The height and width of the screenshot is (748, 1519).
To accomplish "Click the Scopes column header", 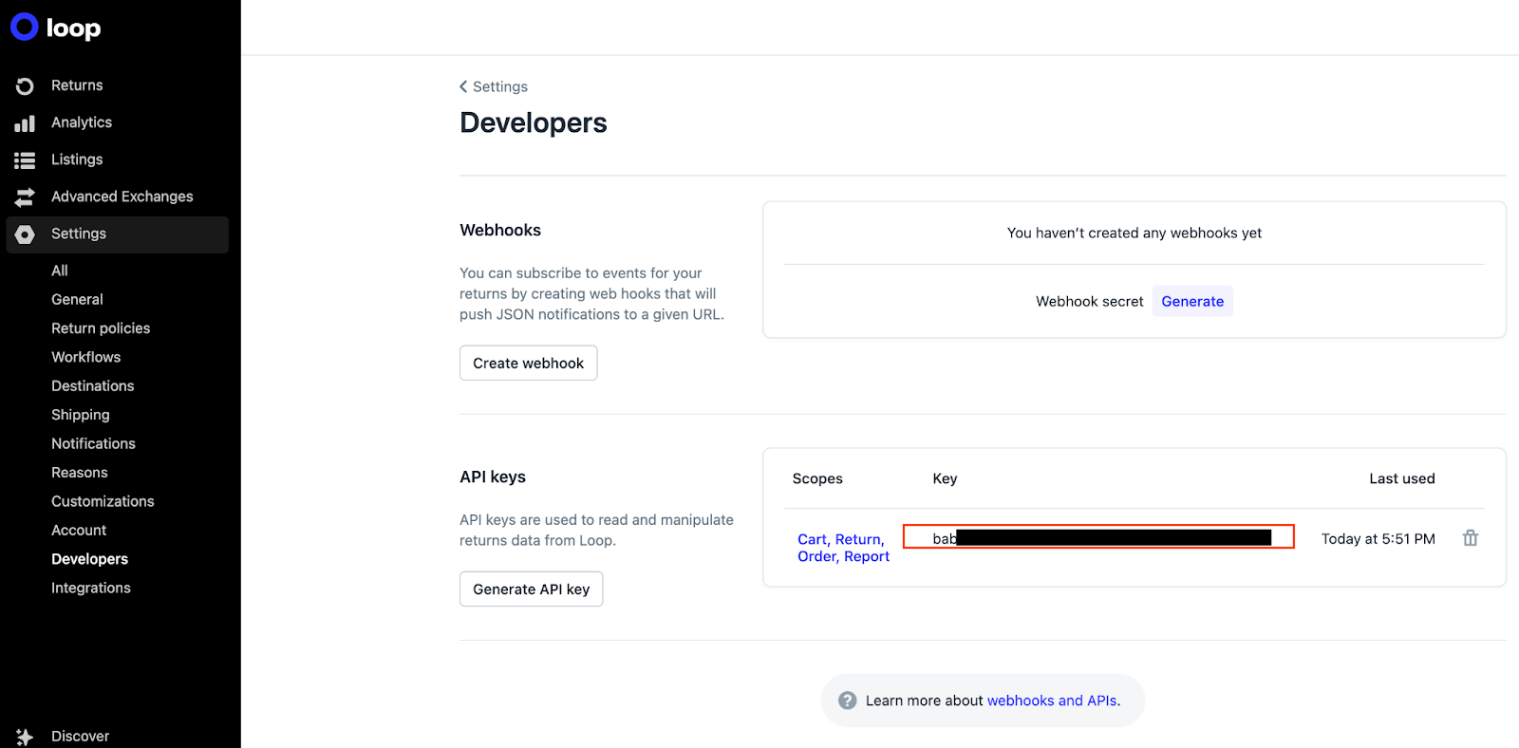I will click(x=817, y=478).
